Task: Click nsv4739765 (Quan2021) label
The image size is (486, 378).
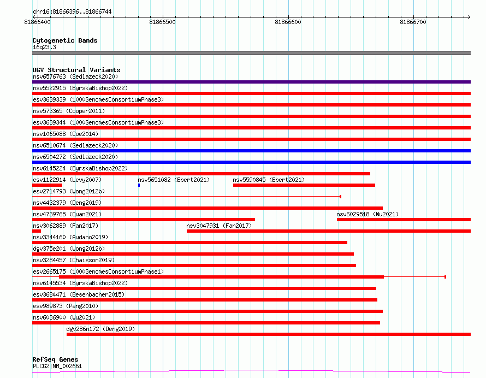Action: pyautogui.click(x=67, y=214)
